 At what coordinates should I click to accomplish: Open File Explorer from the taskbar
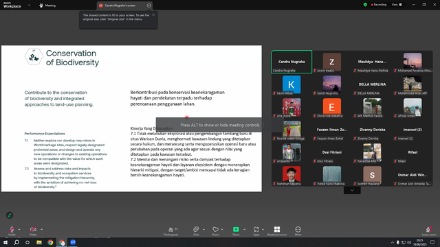pos(39,242)
